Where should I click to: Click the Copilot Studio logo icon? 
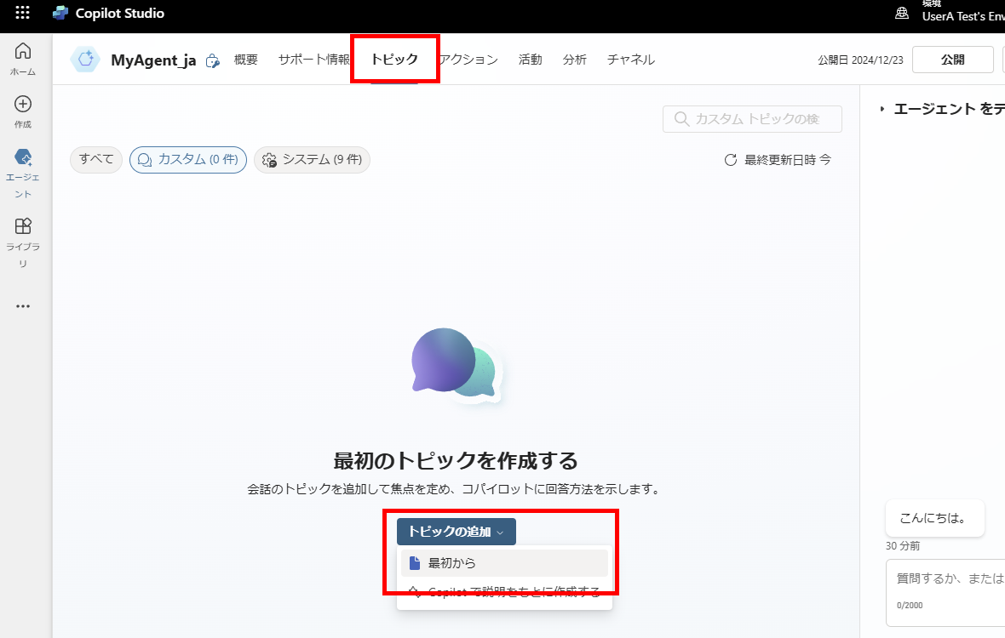pyautogui.click(x=60, y=13)
